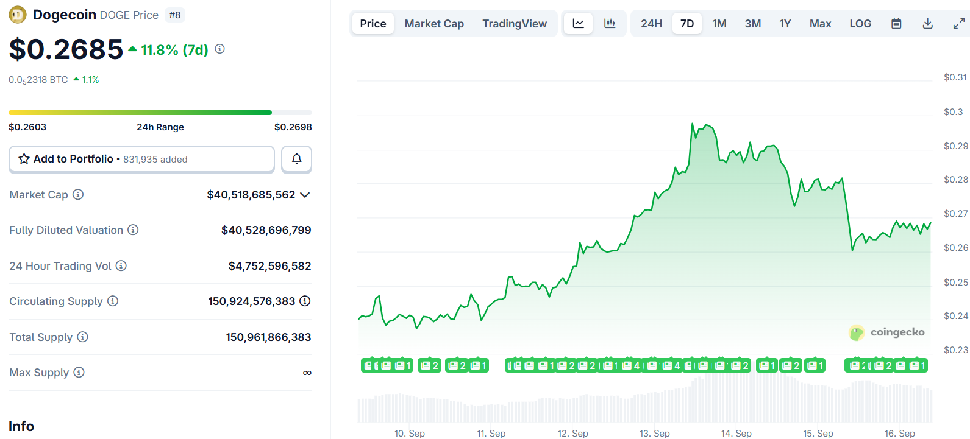The image size is (970, 439).
Task: Click Add to Portfolio button
Action: [141, 159]
